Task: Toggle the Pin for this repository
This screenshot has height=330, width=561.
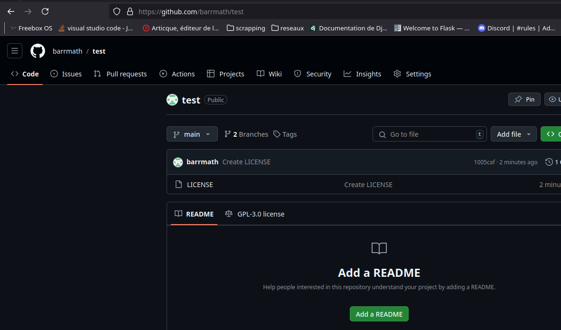Action: [x=524, y=99]
